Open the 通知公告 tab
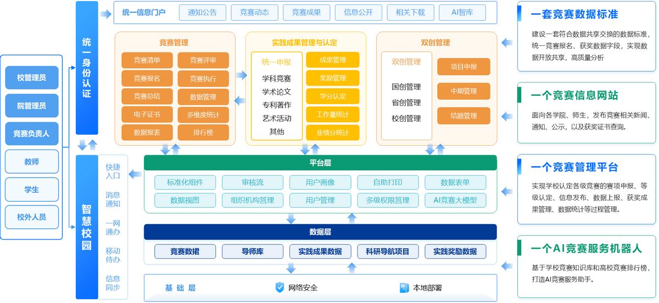The image size is (659, 303). tap(202, 13)
